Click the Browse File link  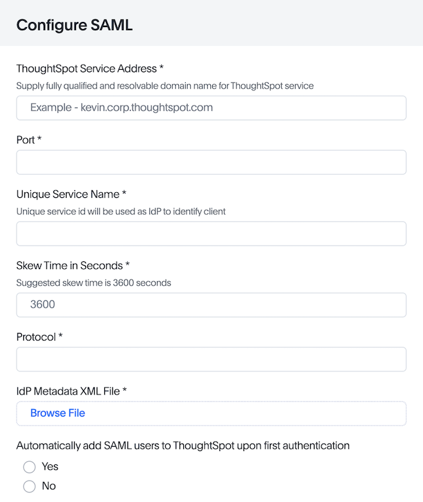coord(58,413)
